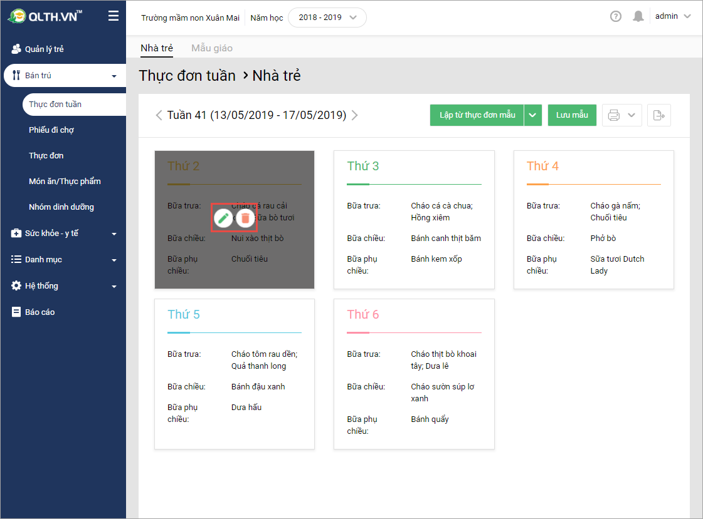Click Thực đơn tuần breadcrumb title
Viewport: 703px width, 519px height.
(187, 76)
